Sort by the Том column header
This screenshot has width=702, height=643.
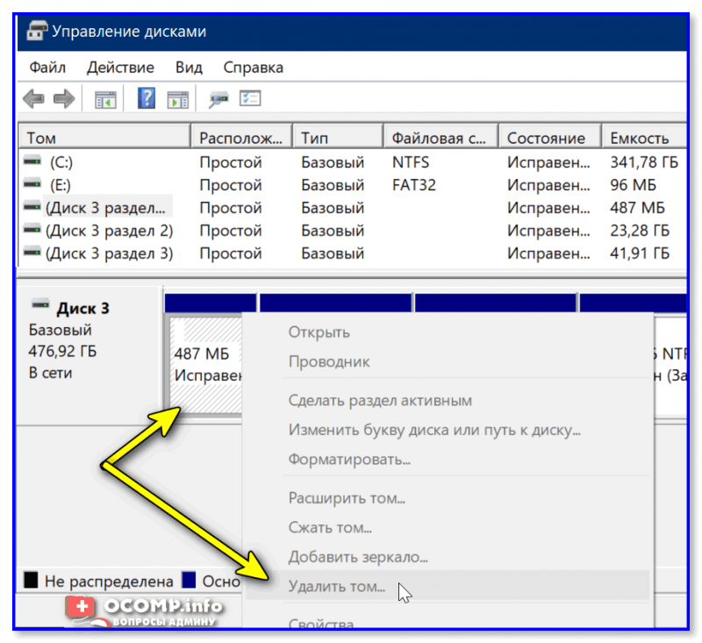(x=104, y=137)
